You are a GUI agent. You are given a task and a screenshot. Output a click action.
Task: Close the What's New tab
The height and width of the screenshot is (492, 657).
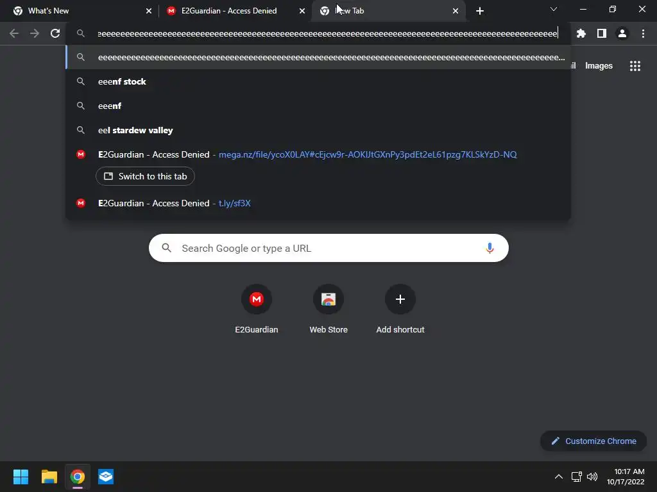(149, 11)
